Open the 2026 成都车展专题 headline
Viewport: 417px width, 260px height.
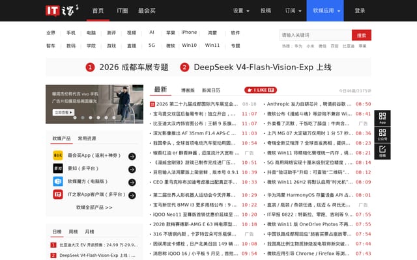pos(134,68)
